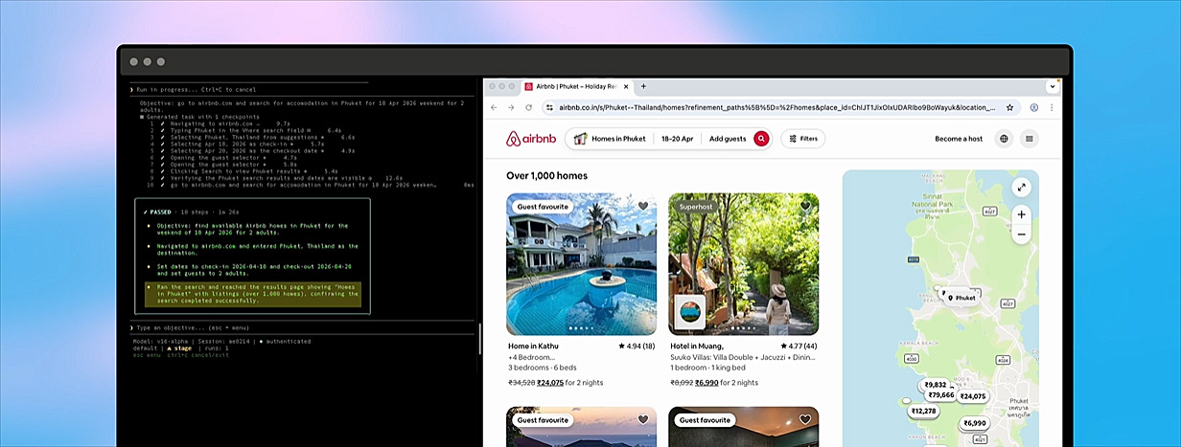Click terminal step 8 Clicking Search line
1181x447 pixels.
pos(243,170)
